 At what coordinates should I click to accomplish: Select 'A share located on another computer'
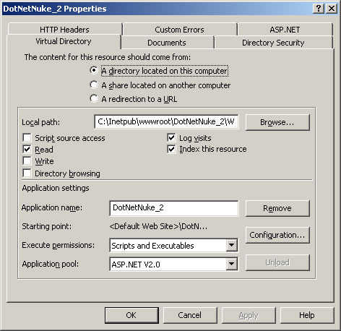click(94, 85)
